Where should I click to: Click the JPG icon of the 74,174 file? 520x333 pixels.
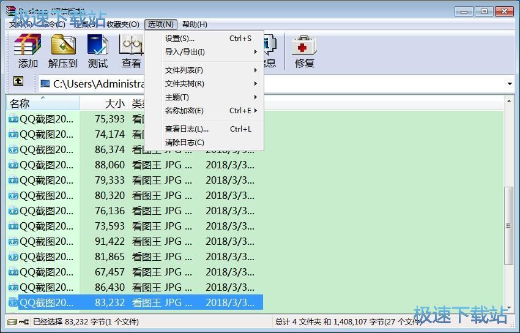pos(13,134)
